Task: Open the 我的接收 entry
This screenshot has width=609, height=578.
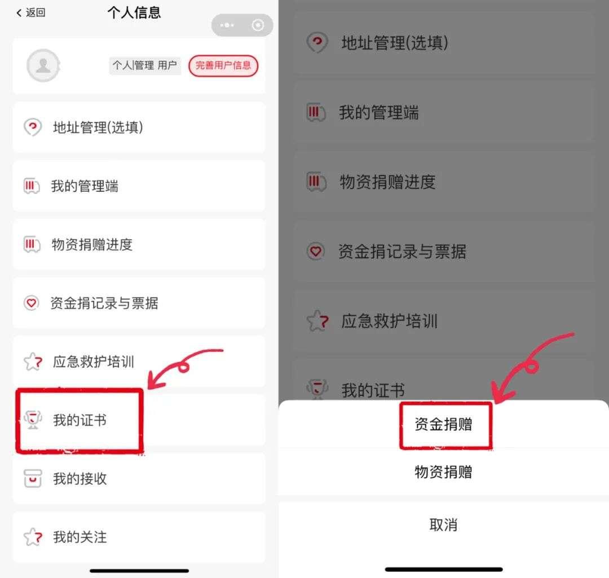Action: (x=139, y=479)
